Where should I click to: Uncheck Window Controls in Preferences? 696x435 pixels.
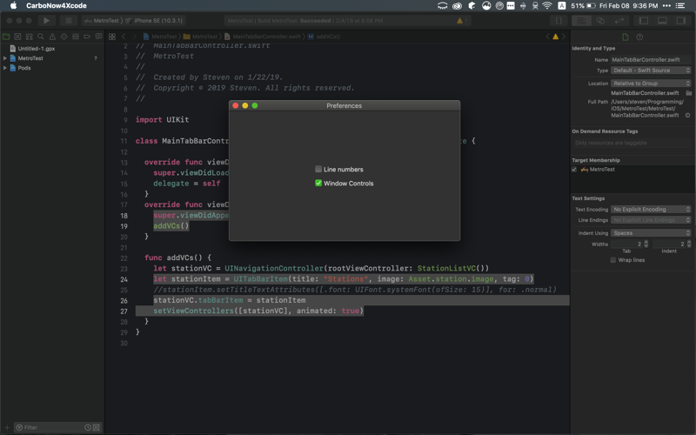pos(318,183)
